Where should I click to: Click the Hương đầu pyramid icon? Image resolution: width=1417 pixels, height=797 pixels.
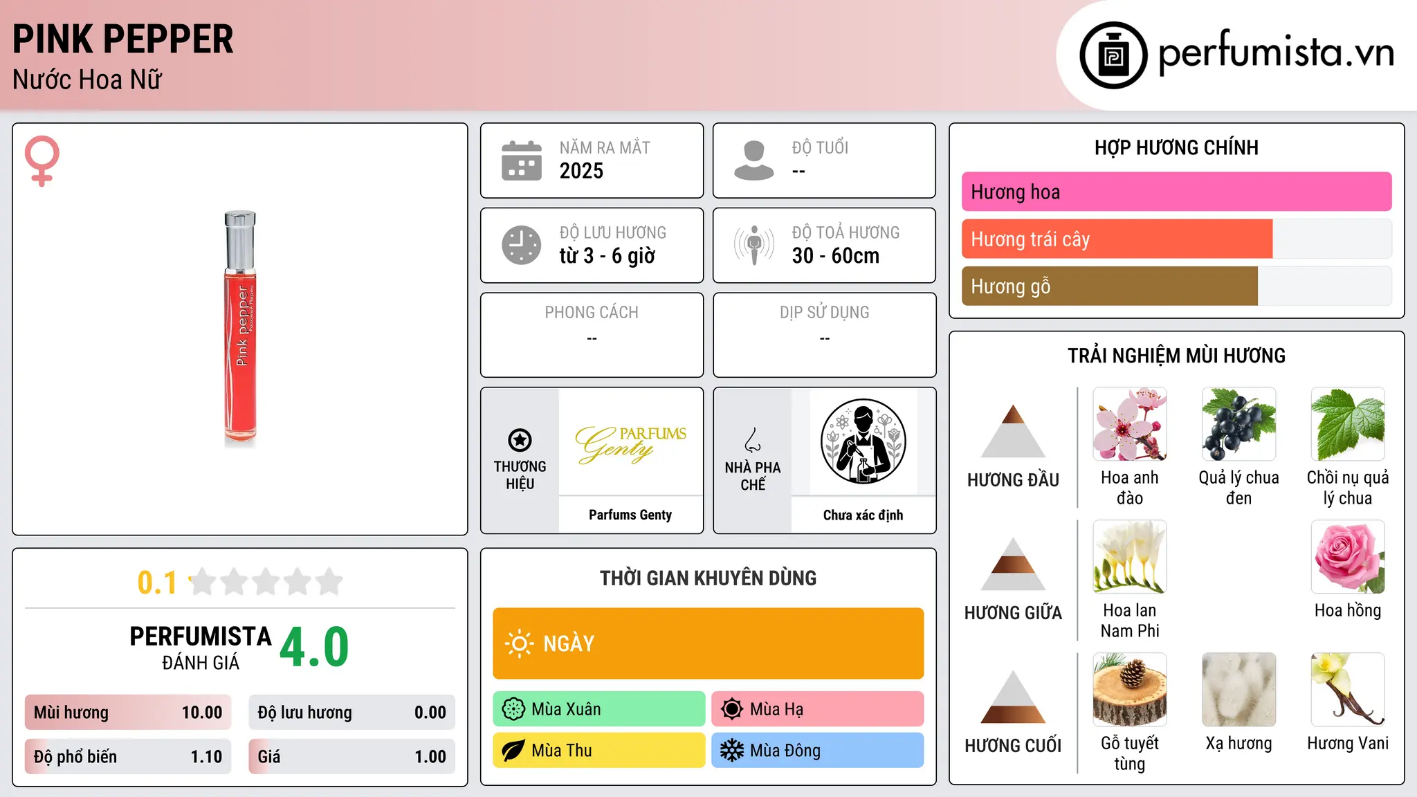(1013, 431)
